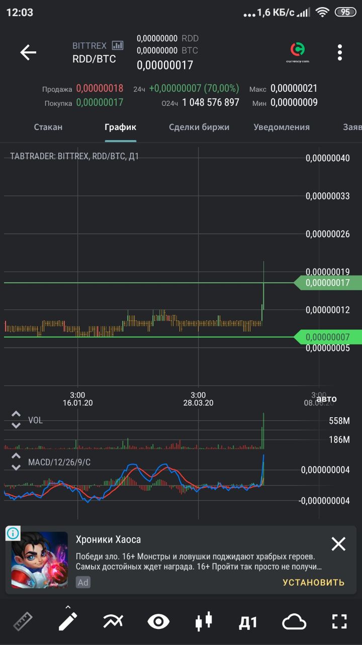Switch to the Стакан tab
This screenshot has height=645, width=362.
pos(48,127)
